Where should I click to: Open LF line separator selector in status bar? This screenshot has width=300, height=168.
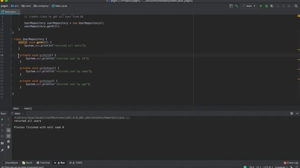point(258,167)
